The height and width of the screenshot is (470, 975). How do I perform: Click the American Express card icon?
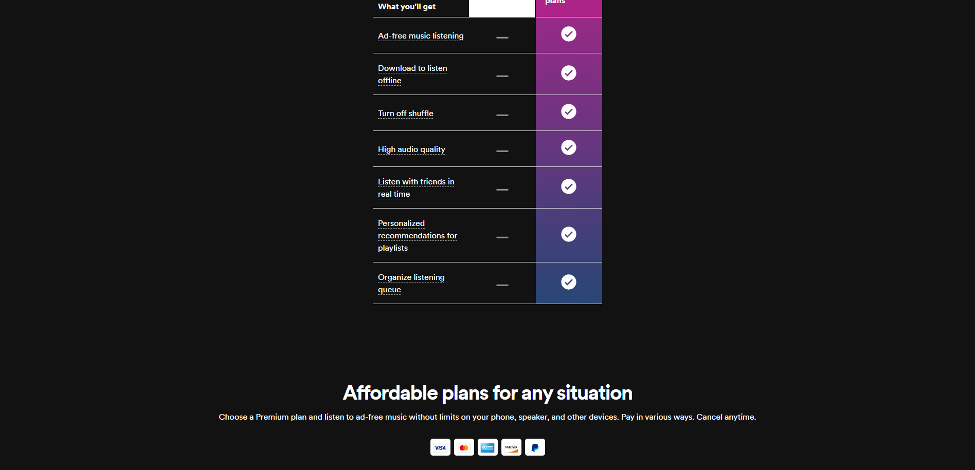tap(487, 447)
